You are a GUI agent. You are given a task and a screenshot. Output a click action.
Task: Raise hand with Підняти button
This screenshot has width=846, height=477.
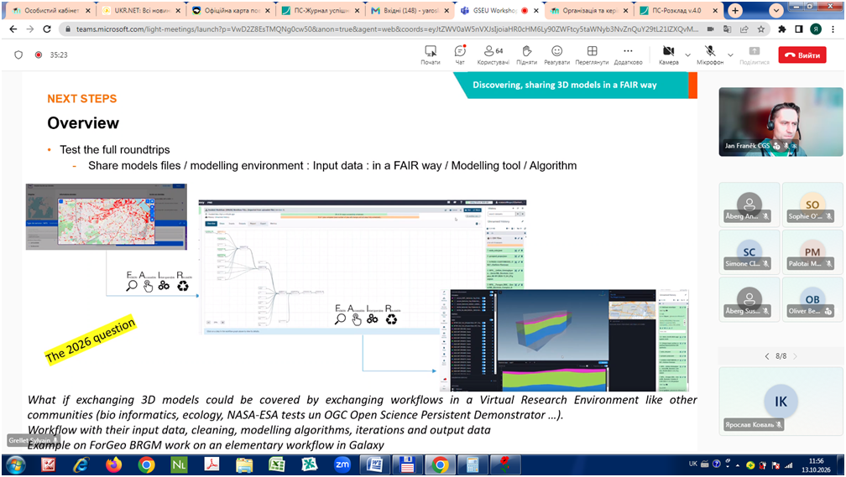tap(526, 55)
